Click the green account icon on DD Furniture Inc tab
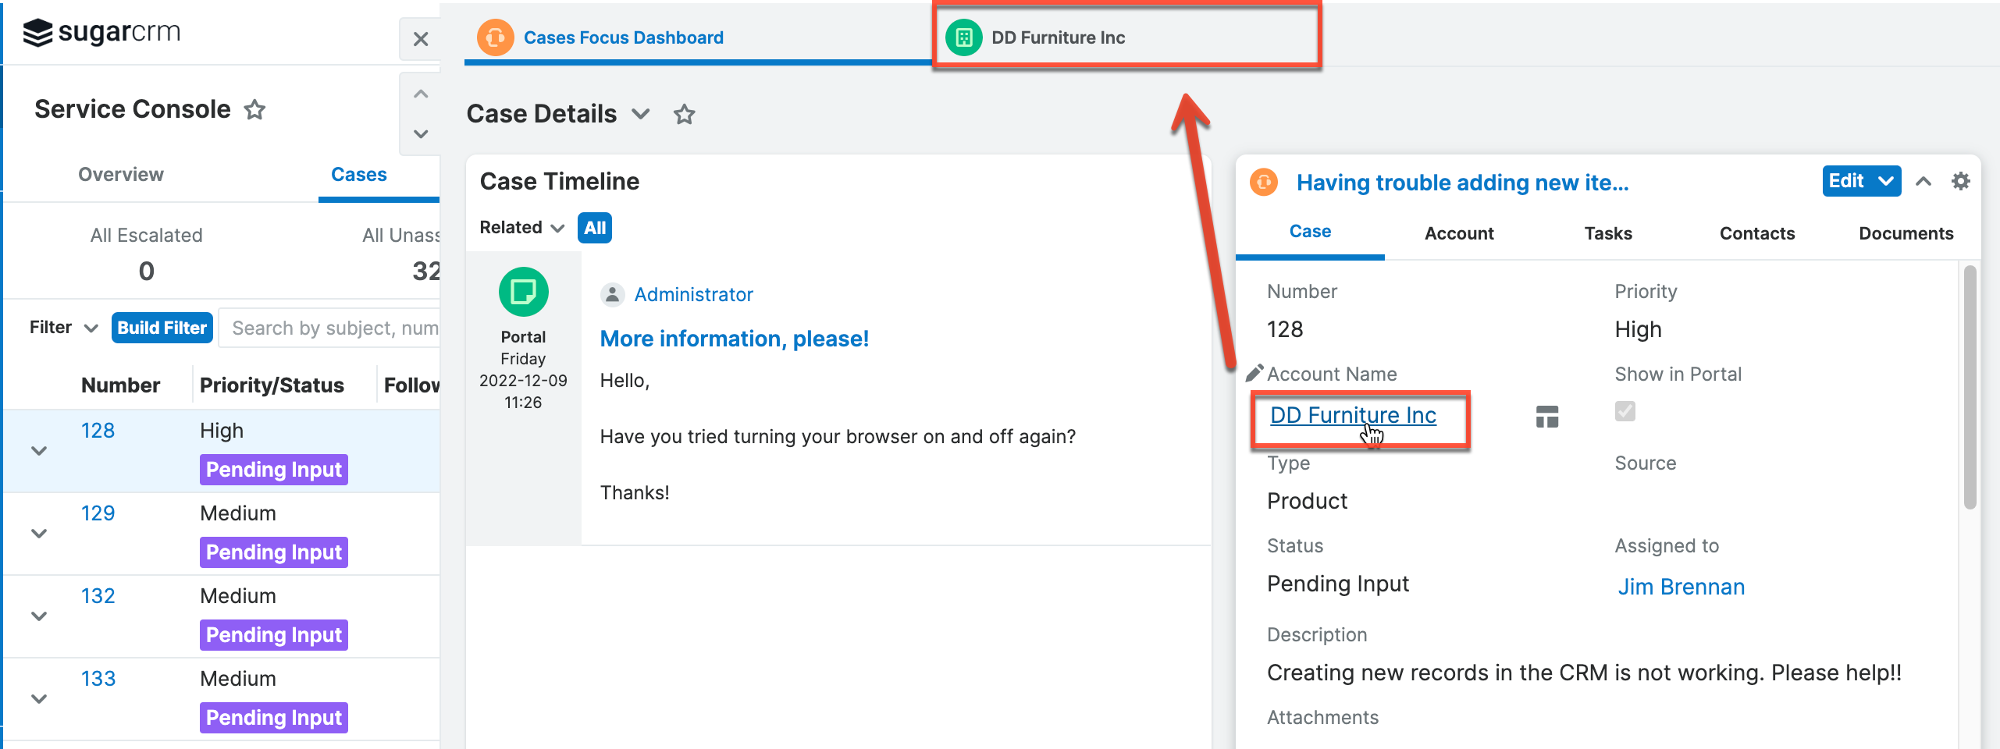2000x749 pixels. click(x=964, y=37)
